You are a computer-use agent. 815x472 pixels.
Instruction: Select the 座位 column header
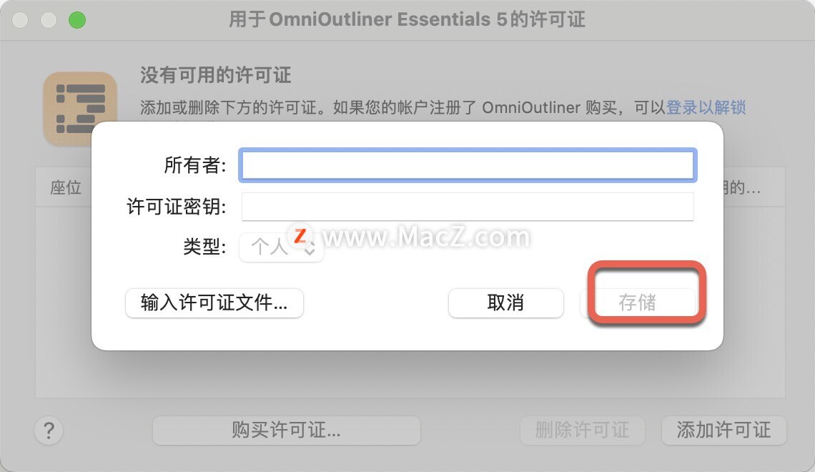coord(66,187)
